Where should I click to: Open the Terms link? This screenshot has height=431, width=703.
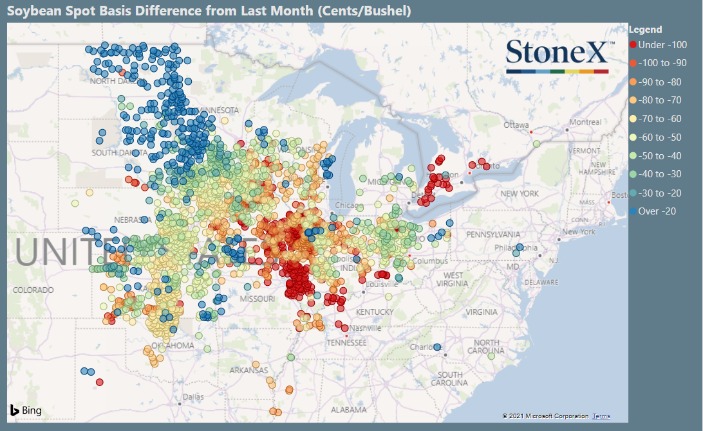tap(601, 416)
